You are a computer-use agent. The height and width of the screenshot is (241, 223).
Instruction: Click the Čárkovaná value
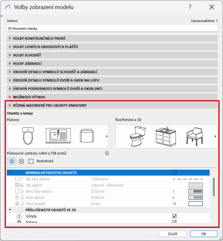pos(100,179)
